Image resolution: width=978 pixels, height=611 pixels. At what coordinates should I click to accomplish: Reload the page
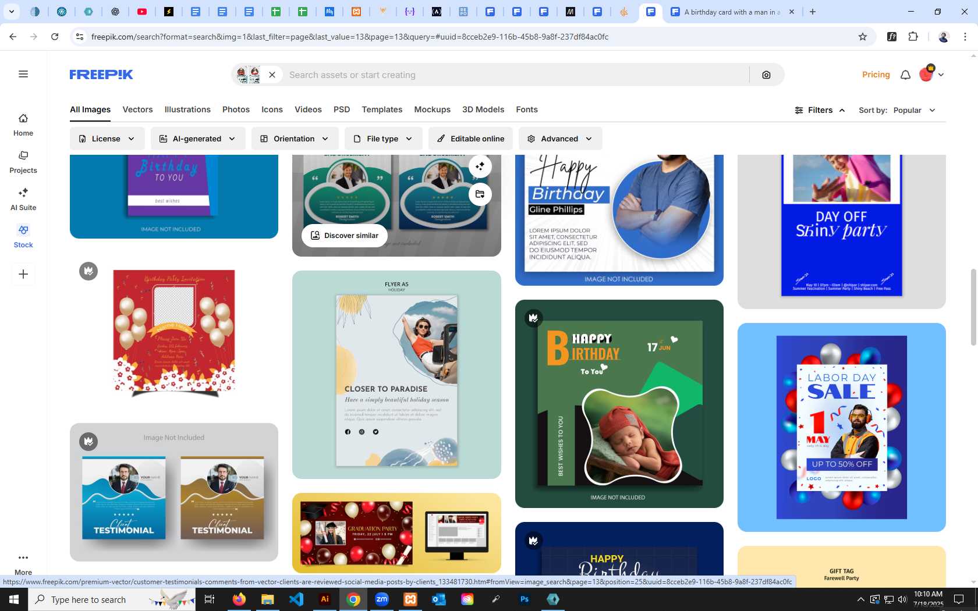[55, 37]
